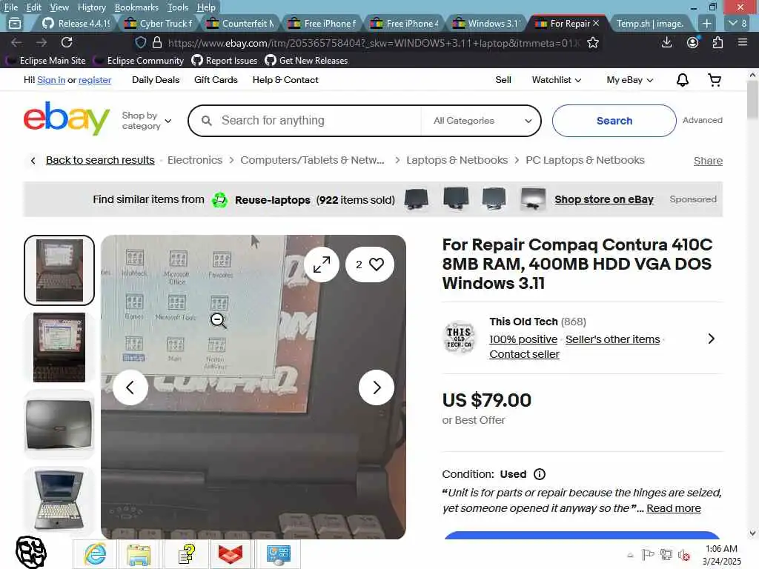Click the browser address bar URL
759x569 pixels.
coord(373,43)
